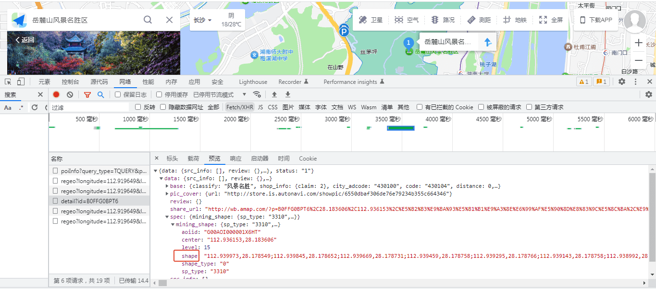Click the route direction arrow on the map popup
This screenshot has width=656, height=289.
click(x=488, y=42)
